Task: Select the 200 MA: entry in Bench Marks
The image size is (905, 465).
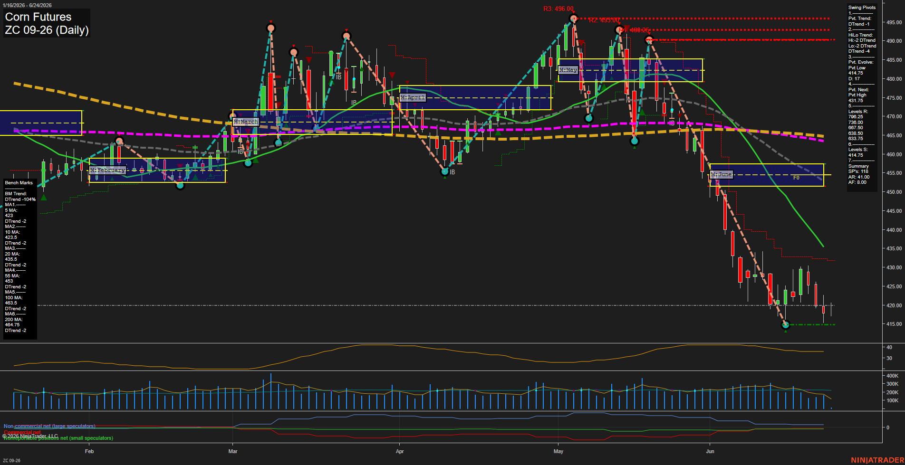Action: coord(13,320)
